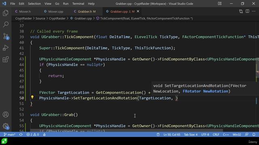Open the Help menu

tap(91, 4)
